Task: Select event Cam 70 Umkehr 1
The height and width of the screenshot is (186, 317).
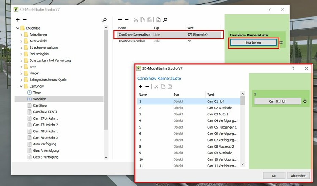Action: (46, 131)
